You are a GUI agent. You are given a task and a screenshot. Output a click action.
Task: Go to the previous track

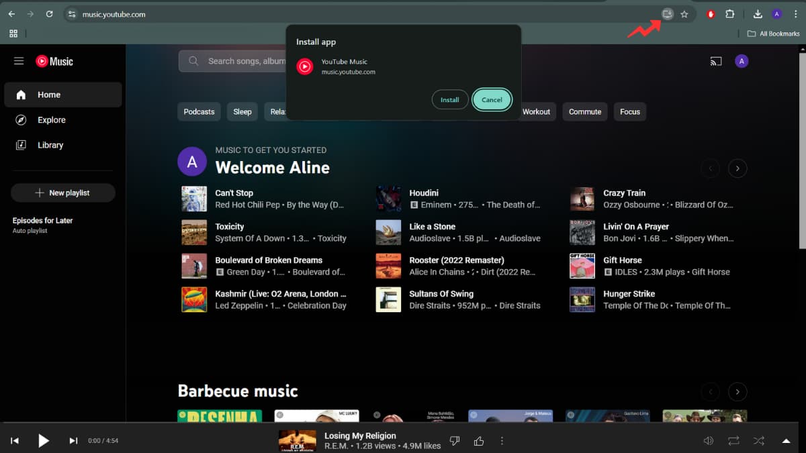coord(15,440)
